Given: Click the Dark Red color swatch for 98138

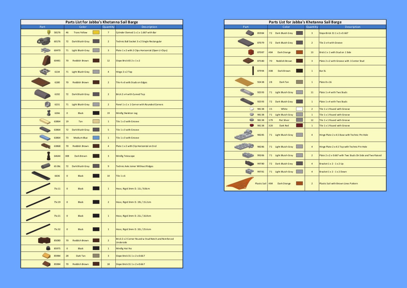Looking at the screenshot, I should pos(300,125).
